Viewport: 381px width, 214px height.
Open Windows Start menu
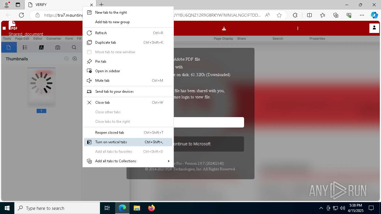[x=7, y=208]
